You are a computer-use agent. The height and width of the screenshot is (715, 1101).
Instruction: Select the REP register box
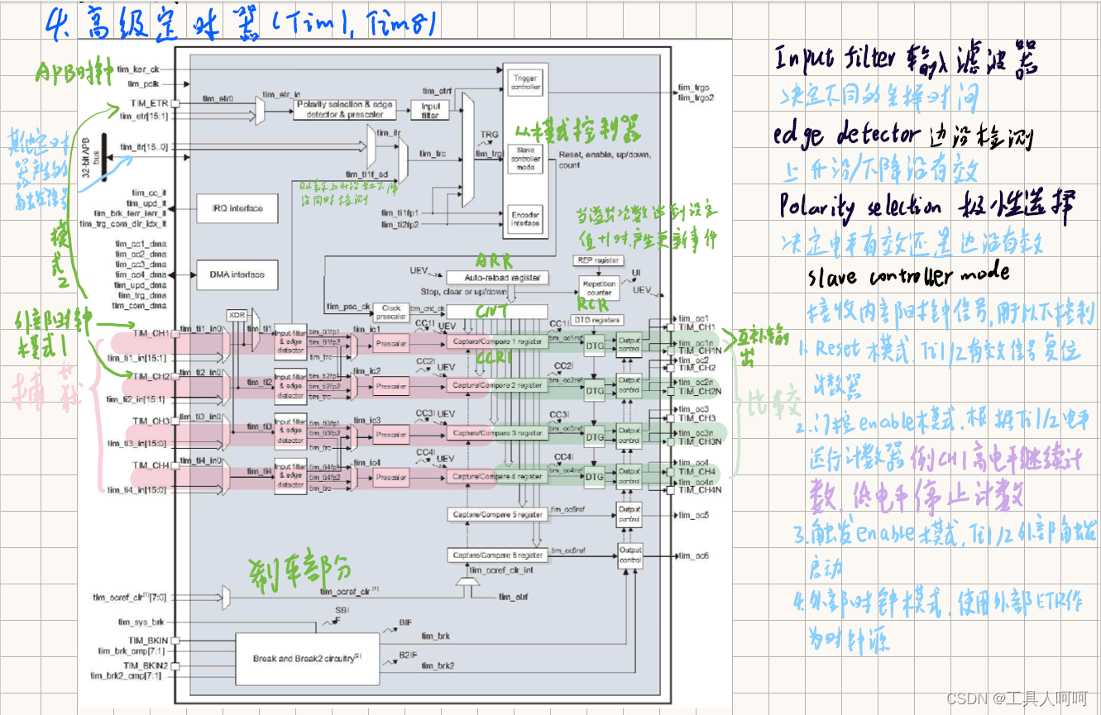(x=596, y=260)
